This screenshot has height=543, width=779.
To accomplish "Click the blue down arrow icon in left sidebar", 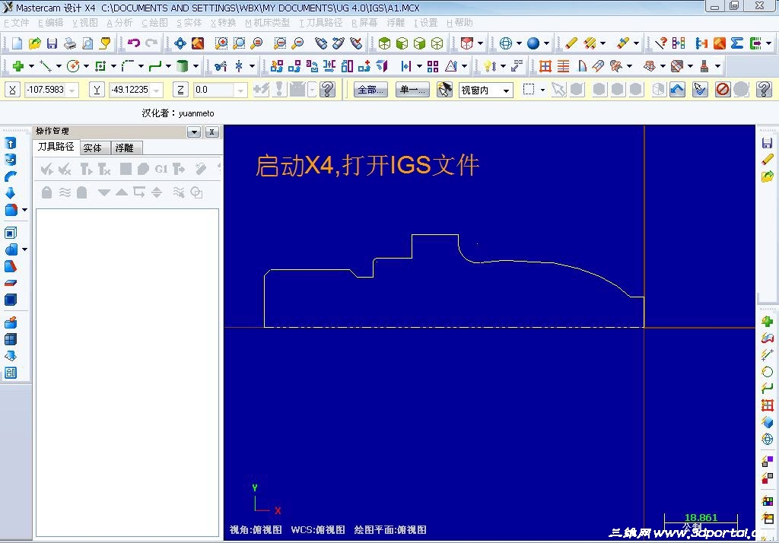I will point(10,192).
